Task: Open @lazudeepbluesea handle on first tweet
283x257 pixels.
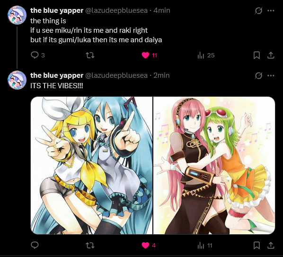Action: (x=116, y=10)
